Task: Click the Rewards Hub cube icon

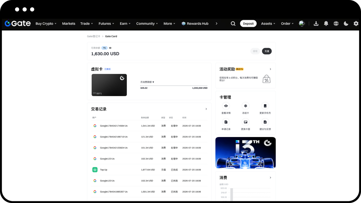Action: [x=184, y=24]
